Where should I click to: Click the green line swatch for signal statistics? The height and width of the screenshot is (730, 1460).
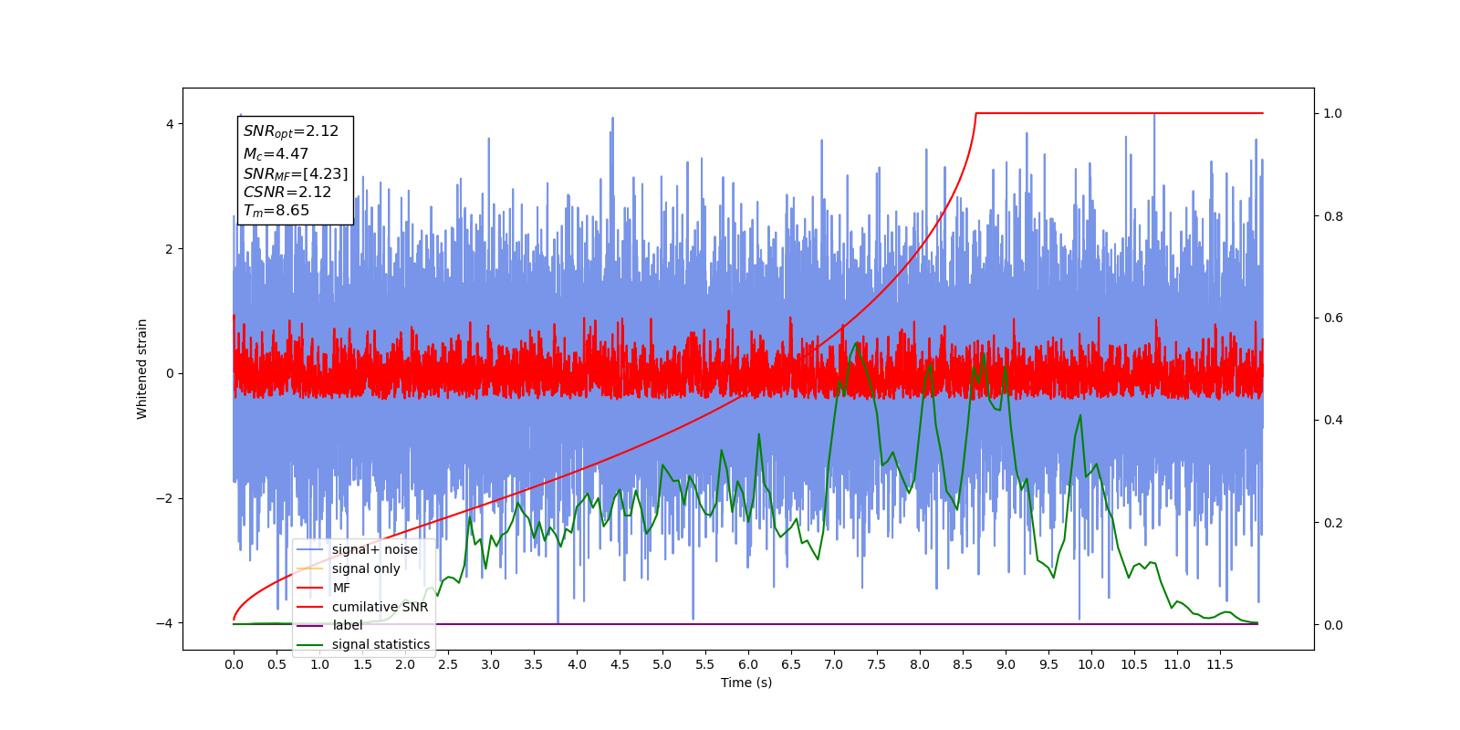pyautogui.click(x=310, y=645)
